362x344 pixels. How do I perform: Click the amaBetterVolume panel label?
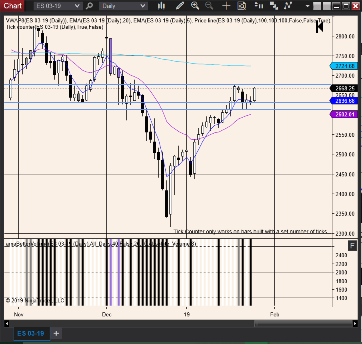click(101, 244)
